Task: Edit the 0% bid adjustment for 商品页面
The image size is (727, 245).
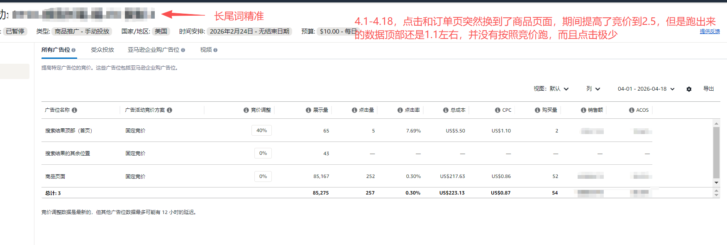Action: click(x=263, y=176)
